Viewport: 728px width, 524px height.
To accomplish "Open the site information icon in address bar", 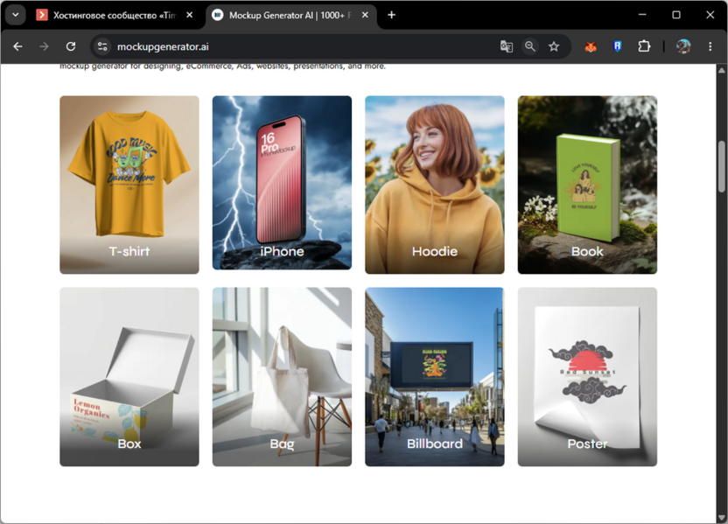I will click(102, 46).
